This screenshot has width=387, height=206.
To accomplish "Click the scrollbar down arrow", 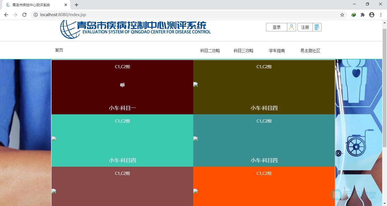I will click(x=384, y=203).
